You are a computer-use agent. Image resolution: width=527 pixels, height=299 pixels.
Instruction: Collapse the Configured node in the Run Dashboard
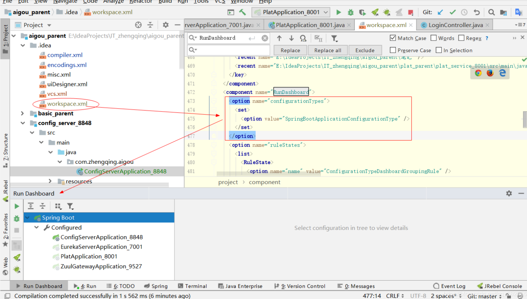coord(36,228)
